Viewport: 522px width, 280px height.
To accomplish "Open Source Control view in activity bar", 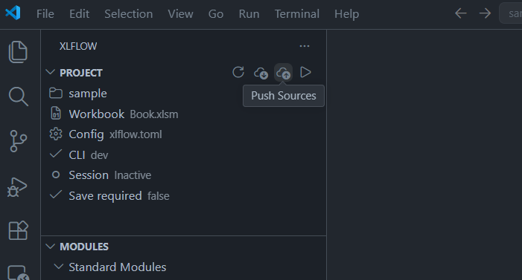I will [x=19, y=141].
